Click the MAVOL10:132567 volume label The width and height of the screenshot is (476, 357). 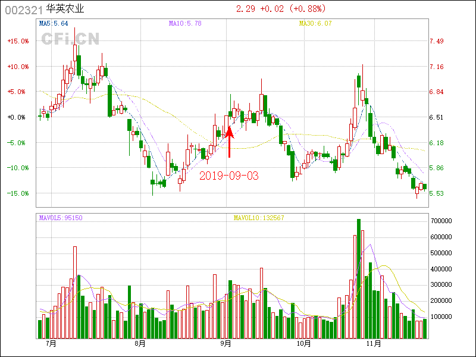tap(259, 218)
